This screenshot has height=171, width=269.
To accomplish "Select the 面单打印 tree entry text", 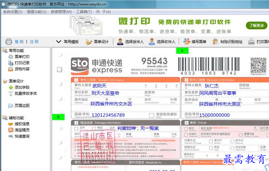I will tap(22, 57).
